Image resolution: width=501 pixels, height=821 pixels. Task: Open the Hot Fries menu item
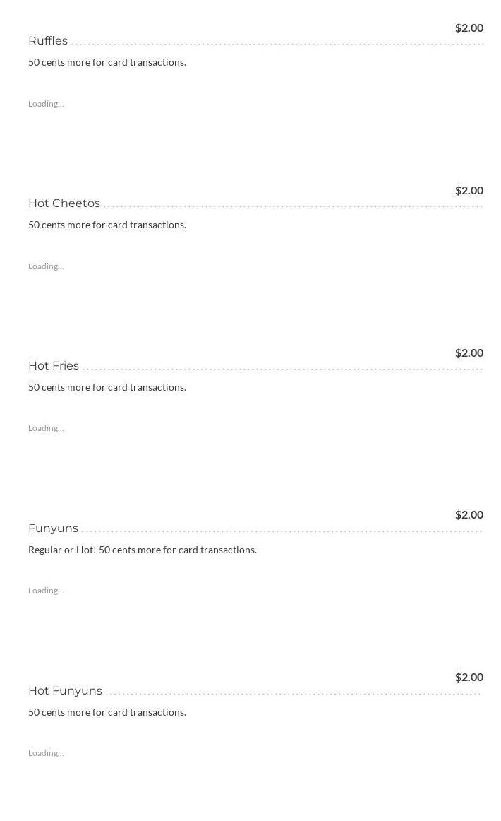[54, 366]
